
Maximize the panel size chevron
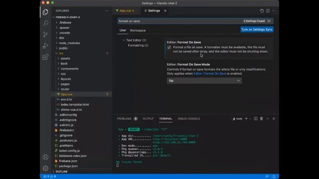coord(268,118)
